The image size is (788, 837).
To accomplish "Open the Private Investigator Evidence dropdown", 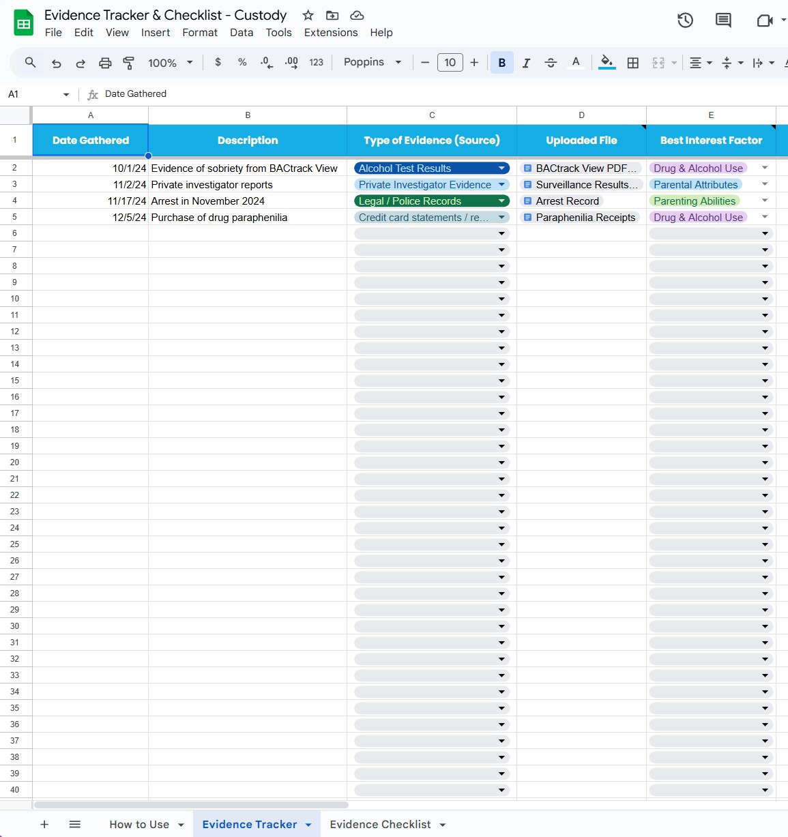I will 502,184.
